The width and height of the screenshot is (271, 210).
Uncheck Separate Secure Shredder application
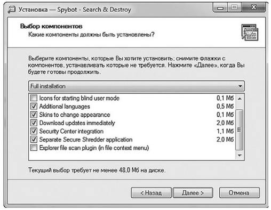[x=34, y=139]
